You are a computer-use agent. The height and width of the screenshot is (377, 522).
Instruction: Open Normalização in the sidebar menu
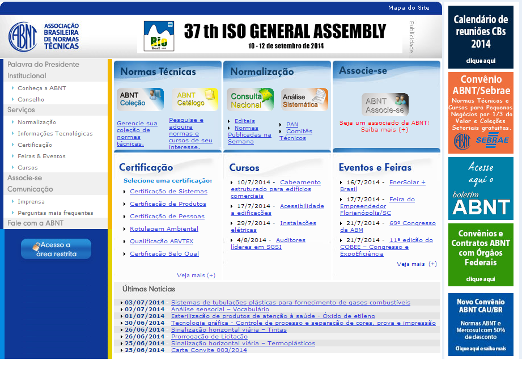click(37, 122)
